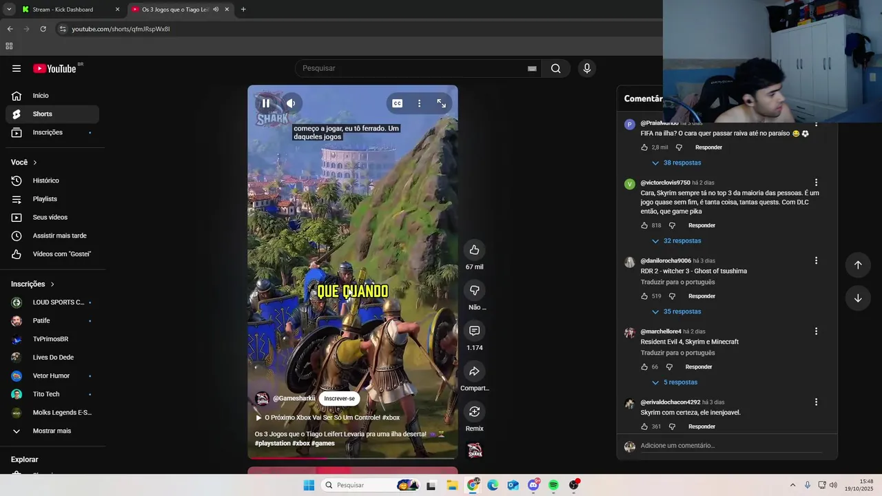Viewport: 882px width, 496px height.
Task: Open Vetor Humor channel
Action: point(52,375)
